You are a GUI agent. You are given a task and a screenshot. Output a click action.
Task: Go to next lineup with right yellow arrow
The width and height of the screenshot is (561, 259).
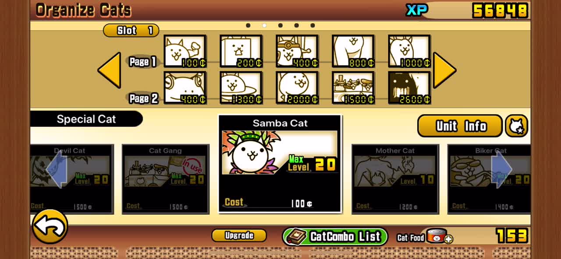point(444,70)
